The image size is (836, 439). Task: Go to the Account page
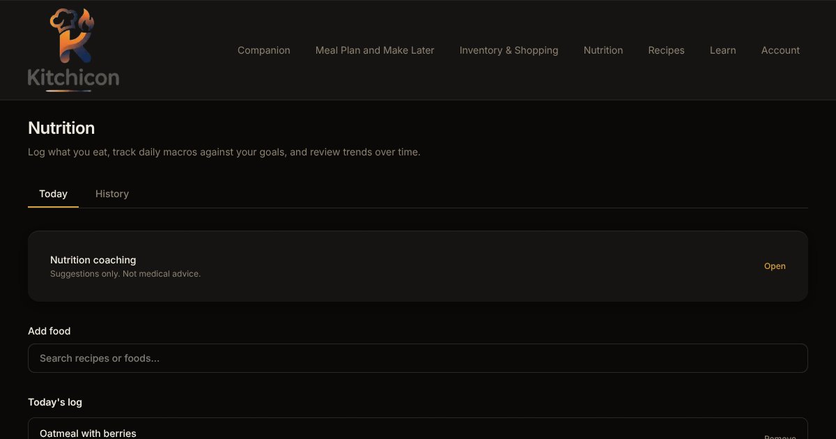[x=780, y=50]
